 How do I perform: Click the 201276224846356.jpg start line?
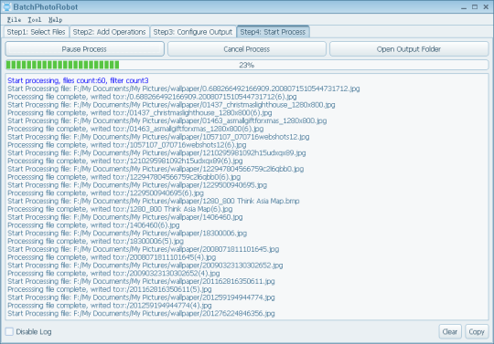pos(141,313)
